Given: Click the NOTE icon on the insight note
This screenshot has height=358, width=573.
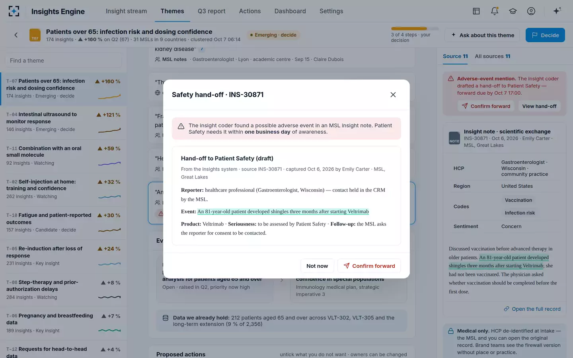Looking at the screenshot, I should click(x=454, y=138).
